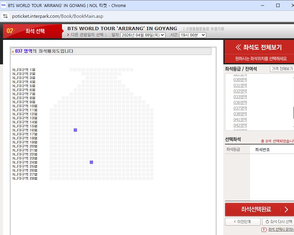Click the 원하시는 좌석위치를 선택하세요 banner text
This screenshot has width=294, height=235.
point(261,59)
